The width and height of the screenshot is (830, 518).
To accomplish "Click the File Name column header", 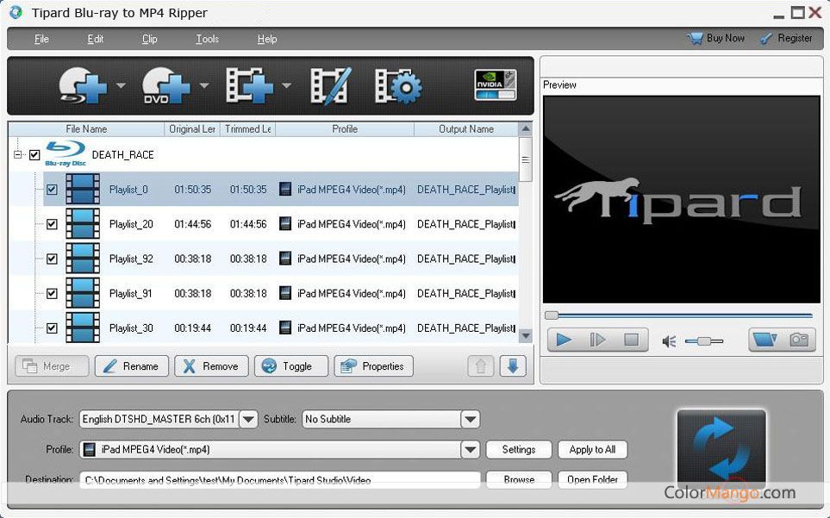I will pos(86,129).
